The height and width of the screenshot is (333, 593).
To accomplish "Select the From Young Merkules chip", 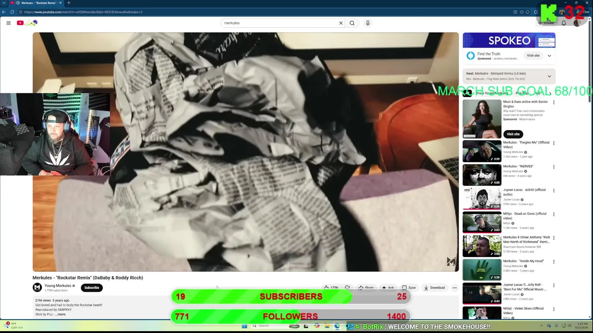I will pyautogui.click(x=492, y=93).
